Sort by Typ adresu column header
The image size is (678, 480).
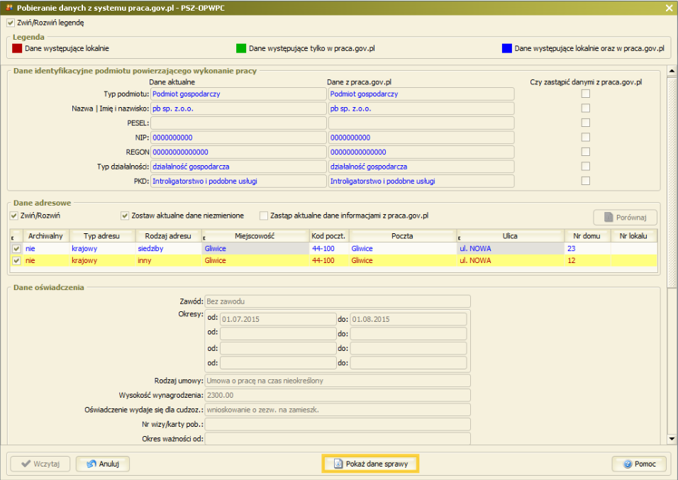point(101,236)
